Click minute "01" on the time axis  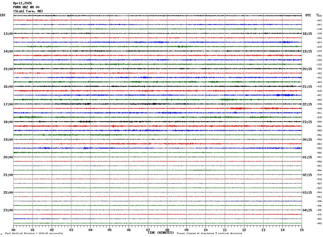click(33, 230)
